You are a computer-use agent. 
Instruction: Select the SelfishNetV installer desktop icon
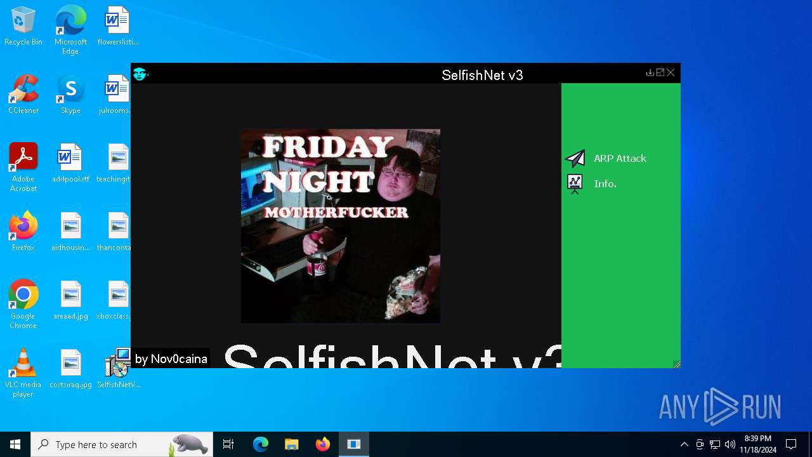(118, 369)
